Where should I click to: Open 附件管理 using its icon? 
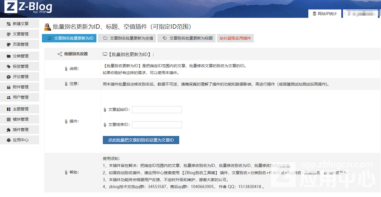[9, 87]
